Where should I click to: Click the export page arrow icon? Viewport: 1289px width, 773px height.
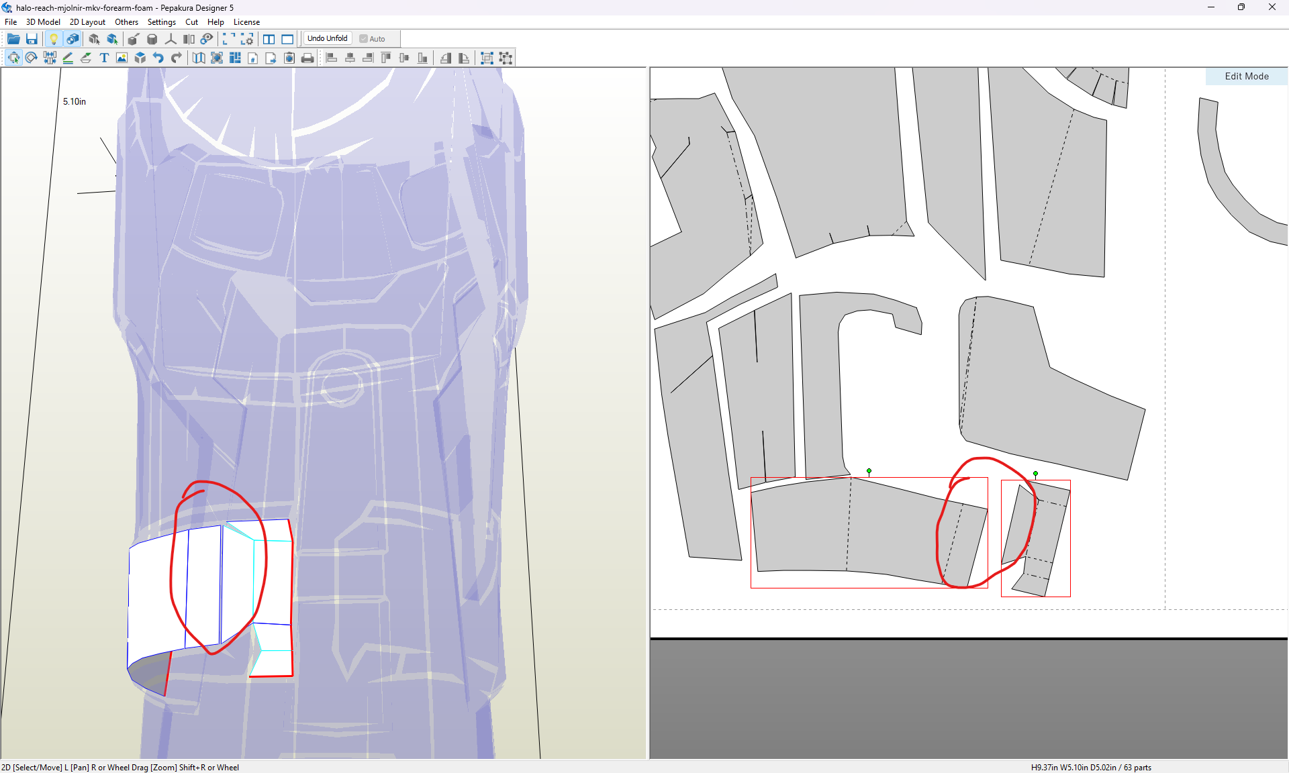tap(271, 58)
